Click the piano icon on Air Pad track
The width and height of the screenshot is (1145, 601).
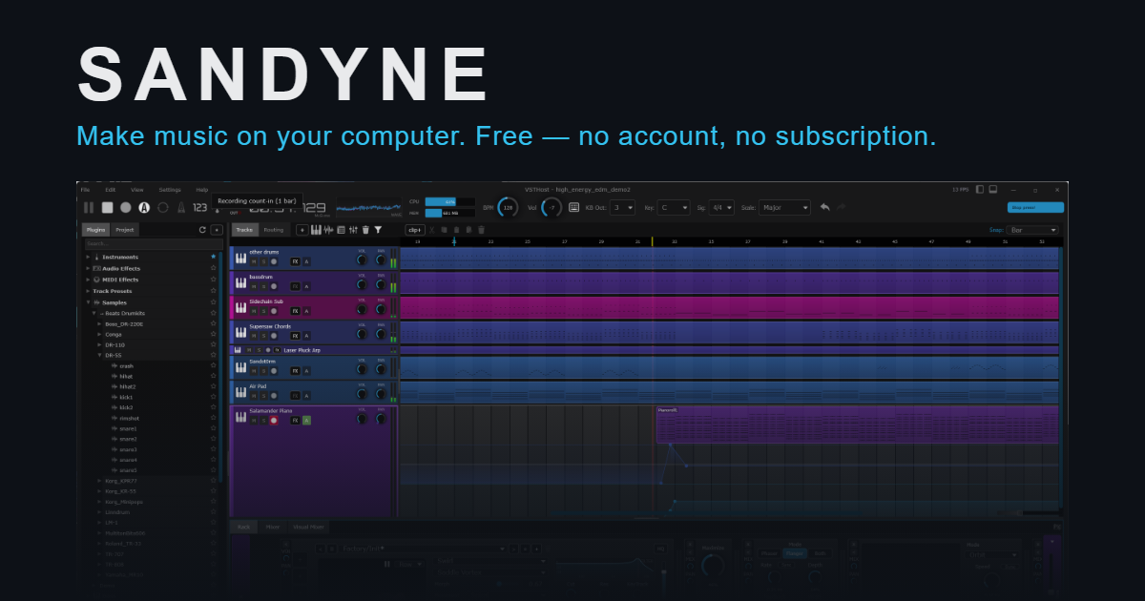(x=241, y=392)
